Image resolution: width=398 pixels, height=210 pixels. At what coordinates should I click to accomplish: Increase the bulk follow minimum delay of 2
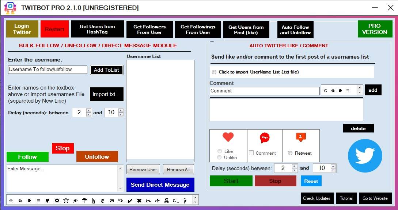(x=88, y=110)
